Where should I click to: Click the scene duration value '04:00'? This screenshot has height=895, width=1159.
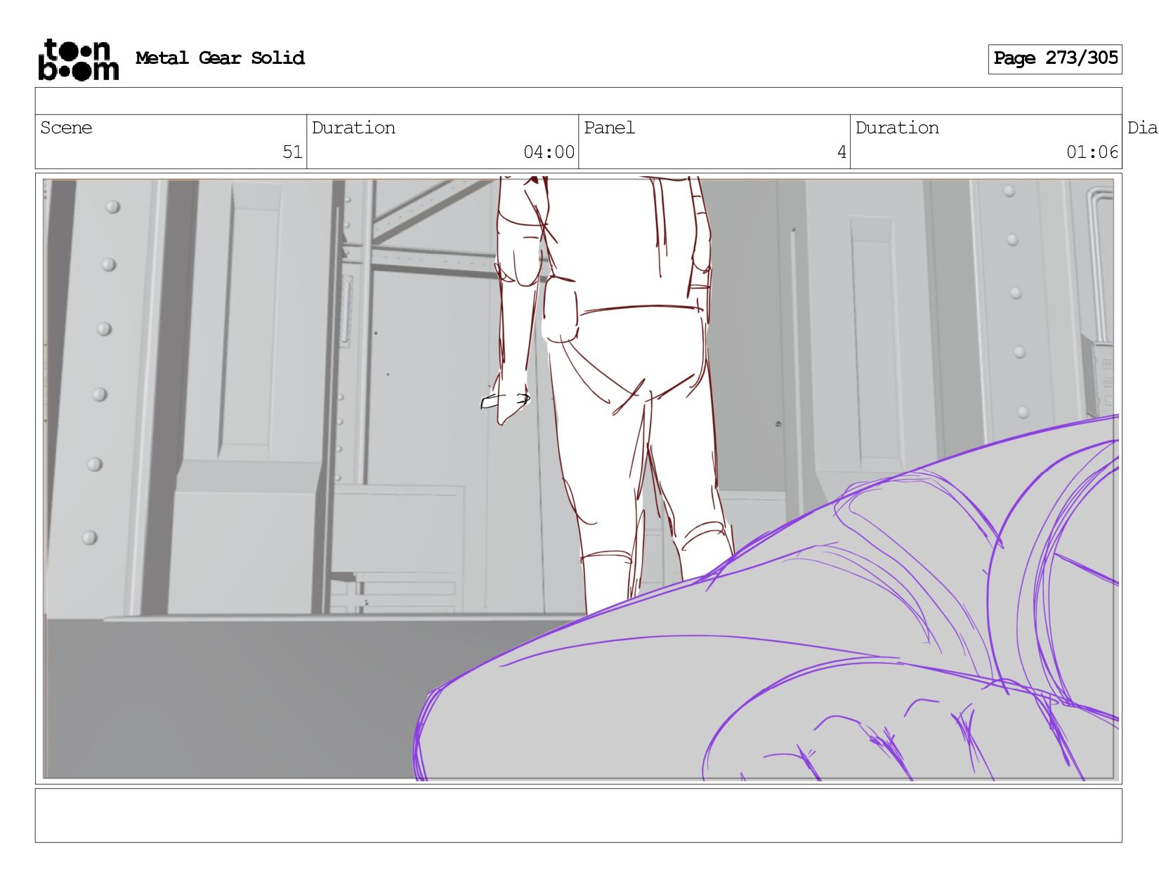pyautogui.click(x=549, y=152)
